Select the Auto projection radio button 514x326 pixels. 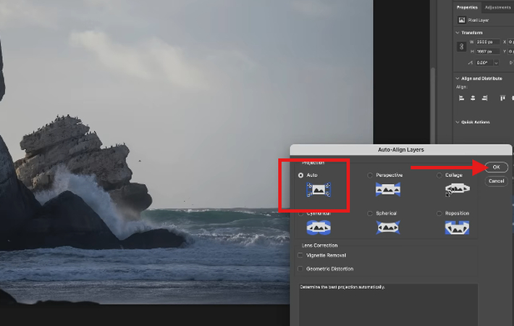pos(301,175)
